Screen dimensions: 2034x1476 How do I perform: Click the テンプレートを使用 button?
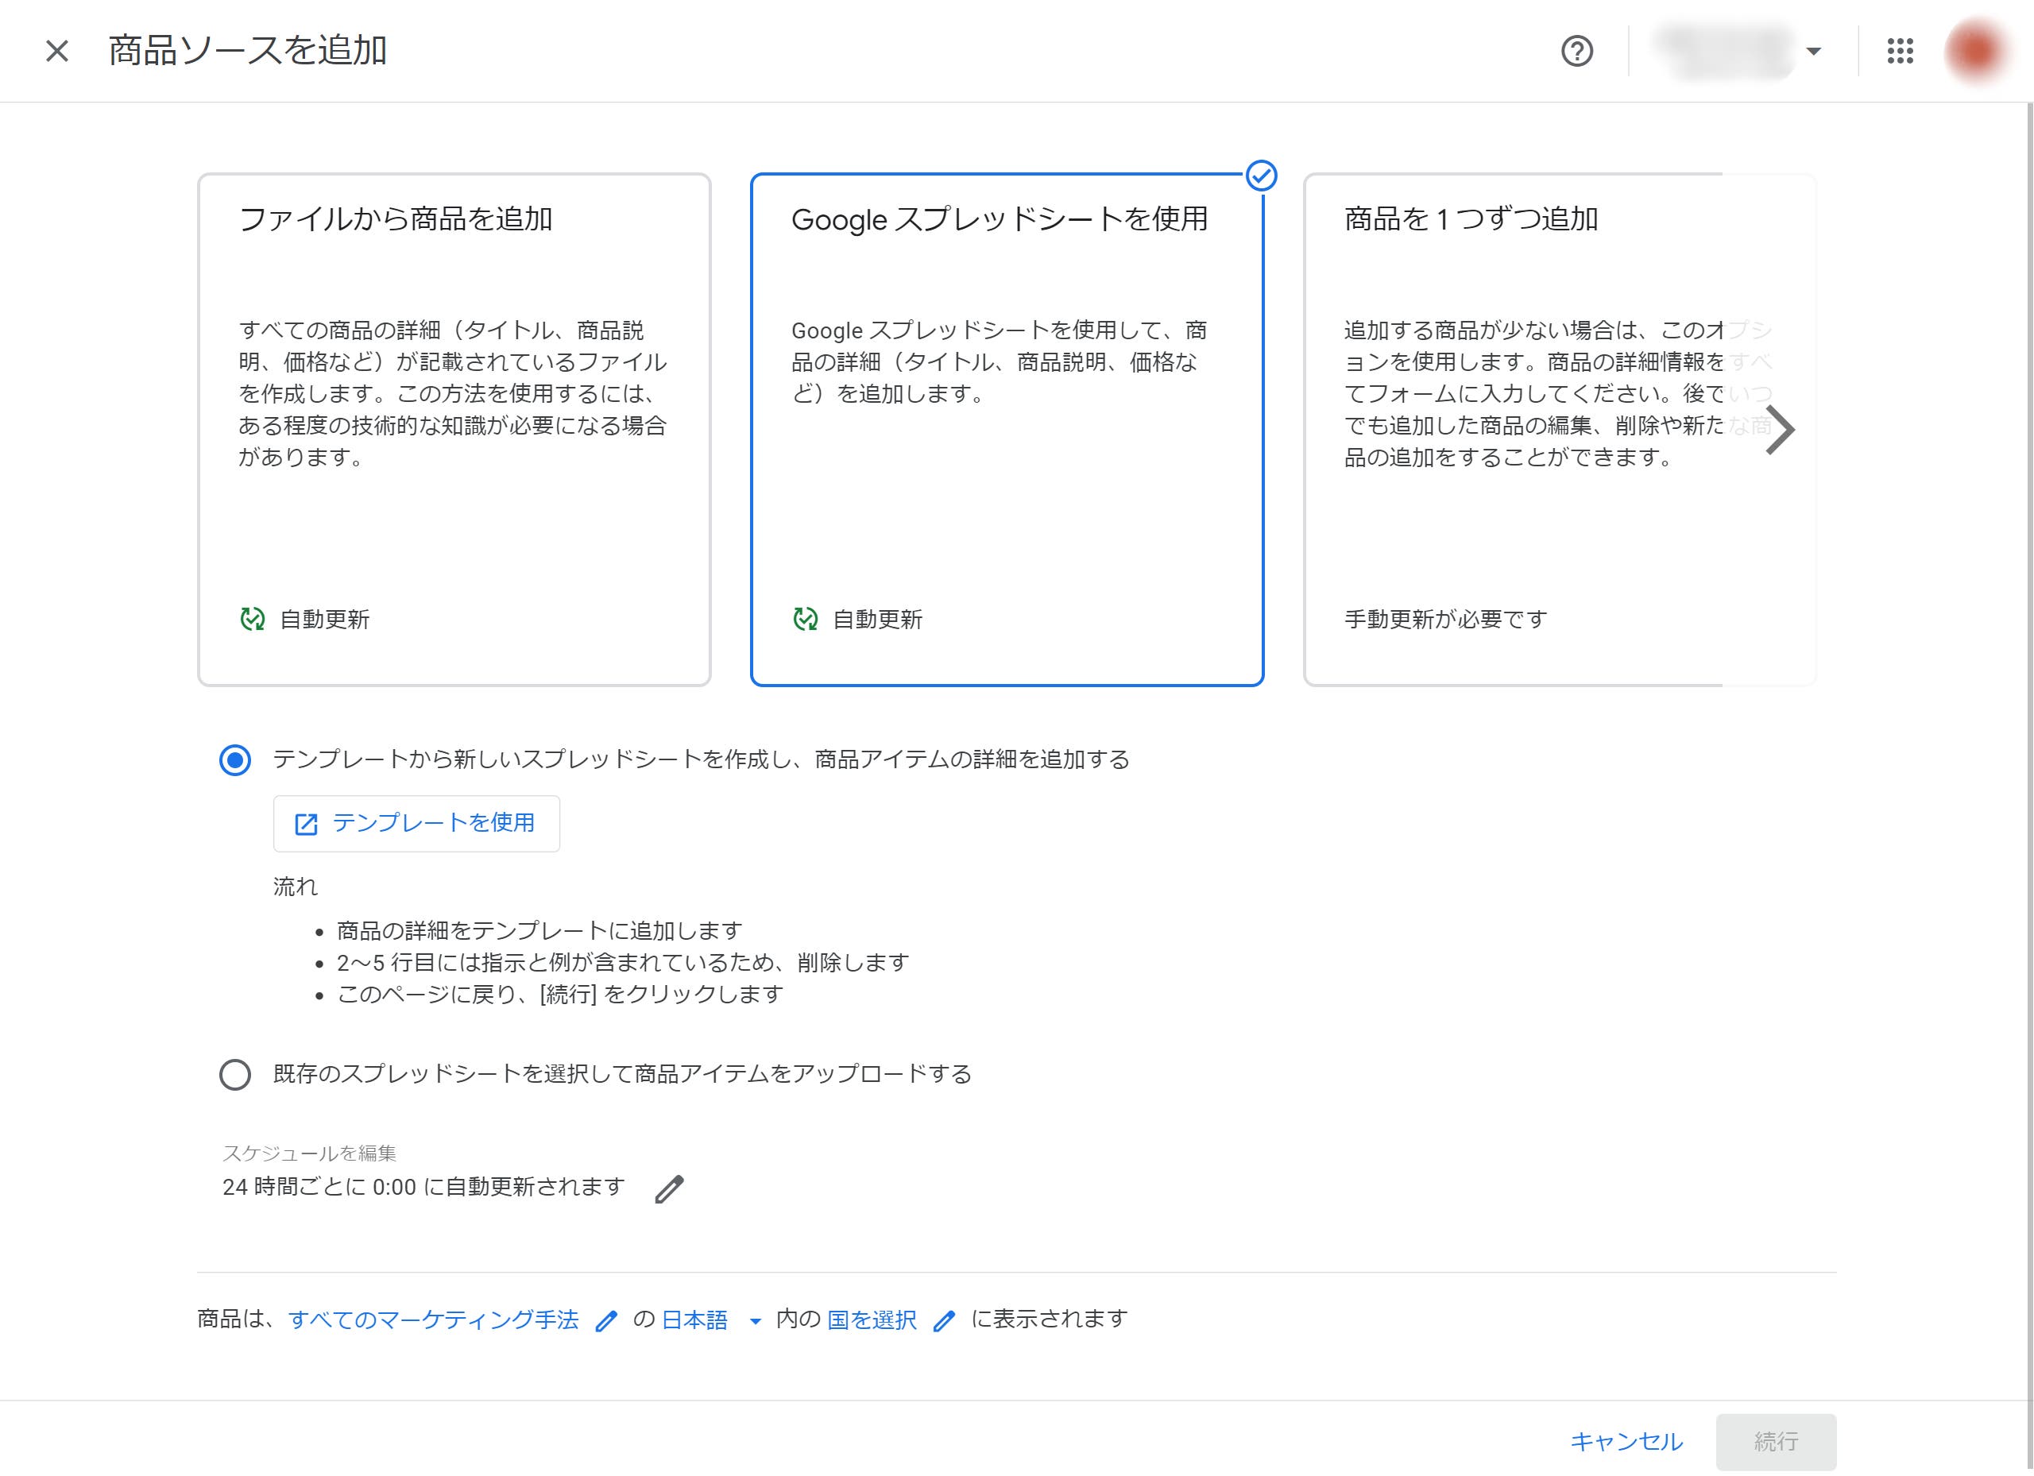coord(416,823)
